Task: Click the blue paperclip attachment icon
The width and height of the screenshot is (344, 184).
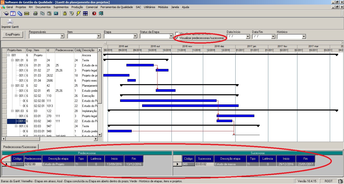Action: pos(20,13)
